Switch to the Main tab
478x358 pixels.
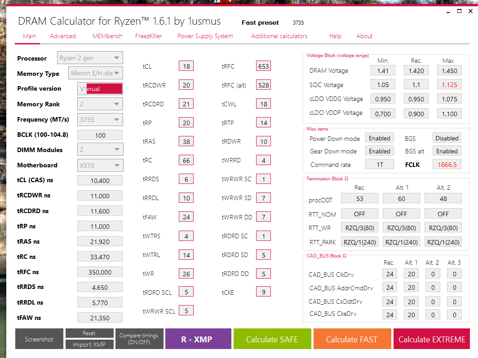(x=29, y=36)
